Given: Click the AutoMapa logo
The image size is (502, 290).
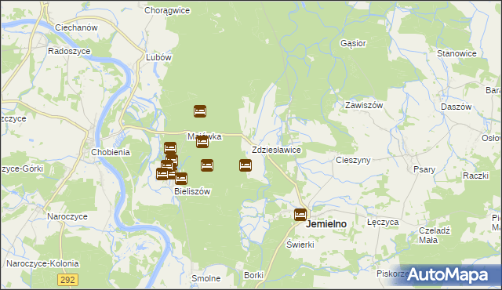Looking at the screenshot, I should coord(448,275).
